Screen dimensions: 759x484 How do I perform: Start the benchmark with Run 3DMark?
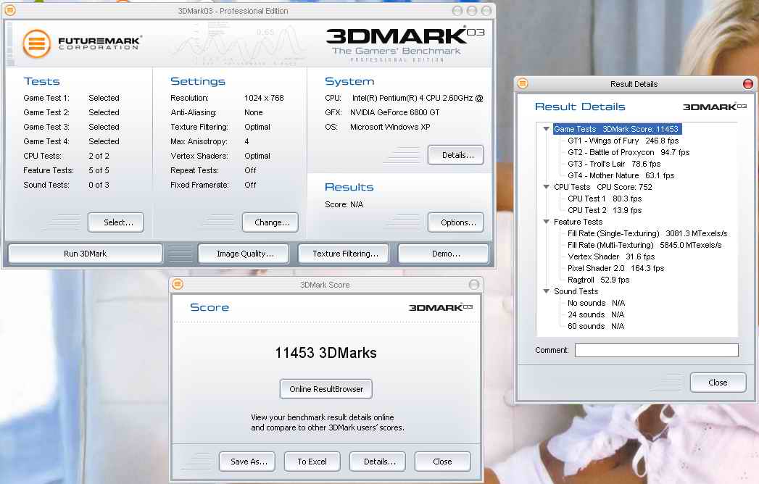[x=86, y=254]
